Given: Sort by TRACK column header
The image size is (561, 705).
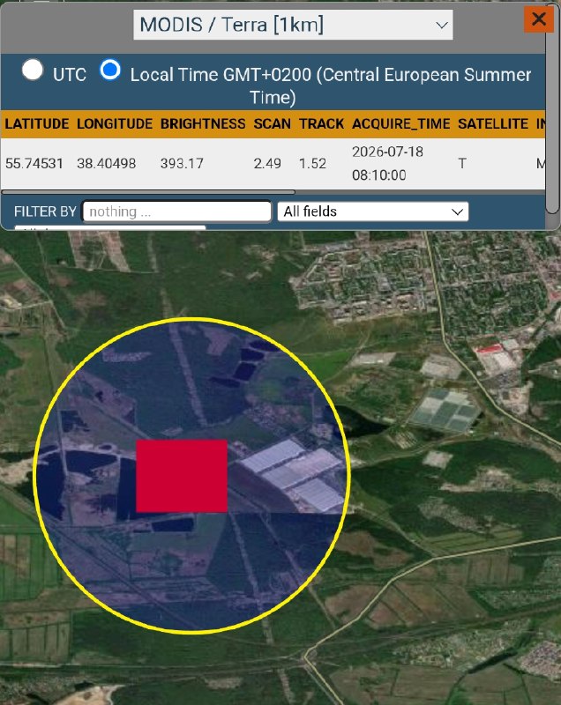Looking at the screenshot, I should pos(322,123).
